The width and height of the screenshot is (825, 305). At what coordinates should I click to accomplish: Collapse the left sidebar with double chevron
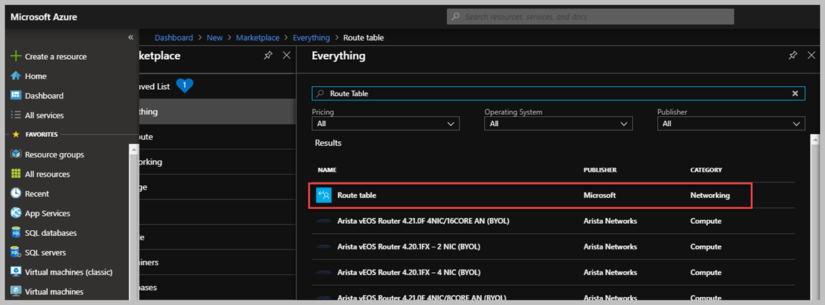pyautogui.click(x=131, y=37)
